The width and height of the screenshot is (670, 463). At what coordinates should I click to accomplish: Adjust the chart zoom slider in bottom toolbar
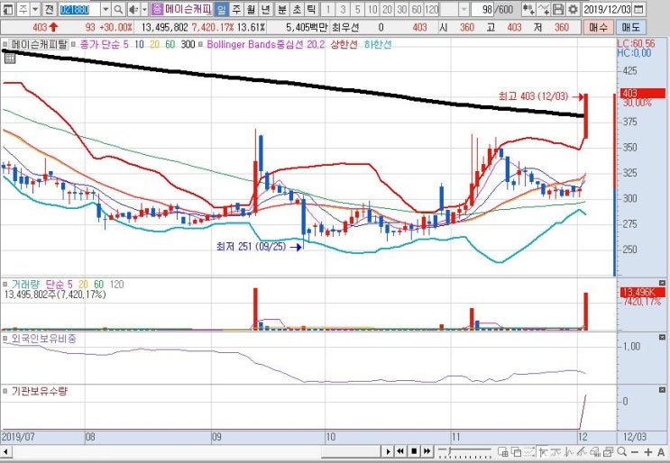(x=465, y=451)
